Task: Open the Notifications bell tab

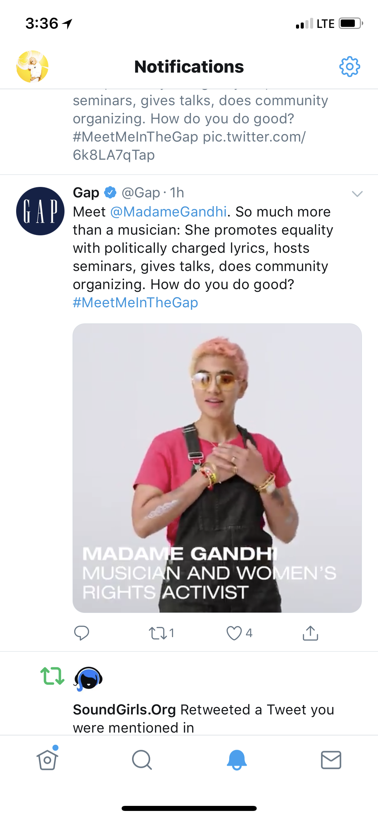Action: click(x=237, y=760)
